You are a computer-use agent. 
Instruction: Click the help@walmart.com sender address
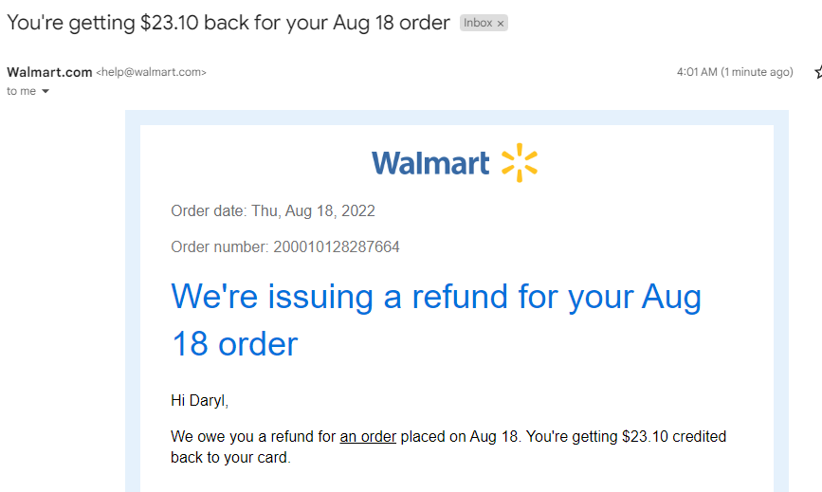(x=151, y=72)
